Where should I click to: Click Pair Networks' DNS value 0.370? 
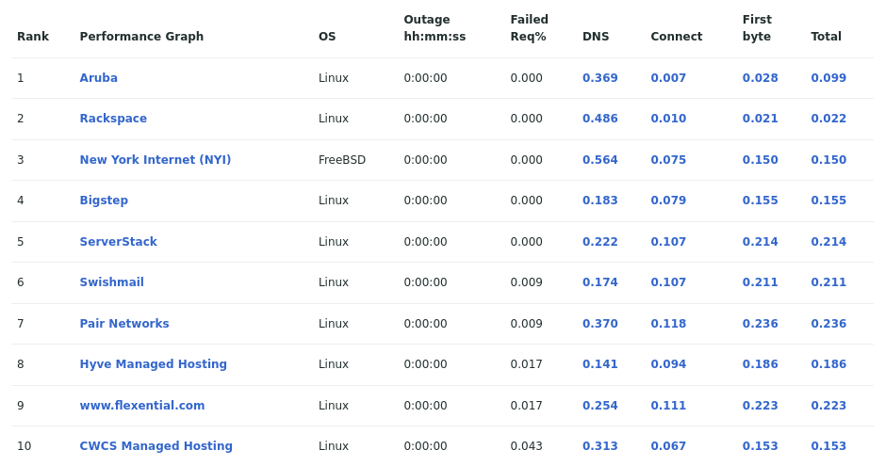(x=600, y=324)
